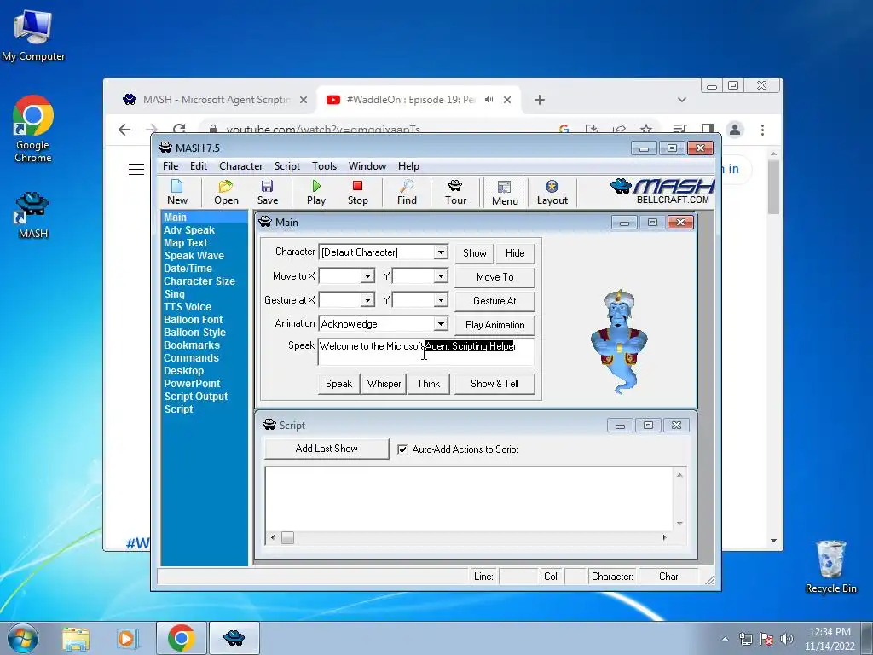Show hidden system tray icons
The width and height of the screenshot is (873, 655).
click(725, 639)
